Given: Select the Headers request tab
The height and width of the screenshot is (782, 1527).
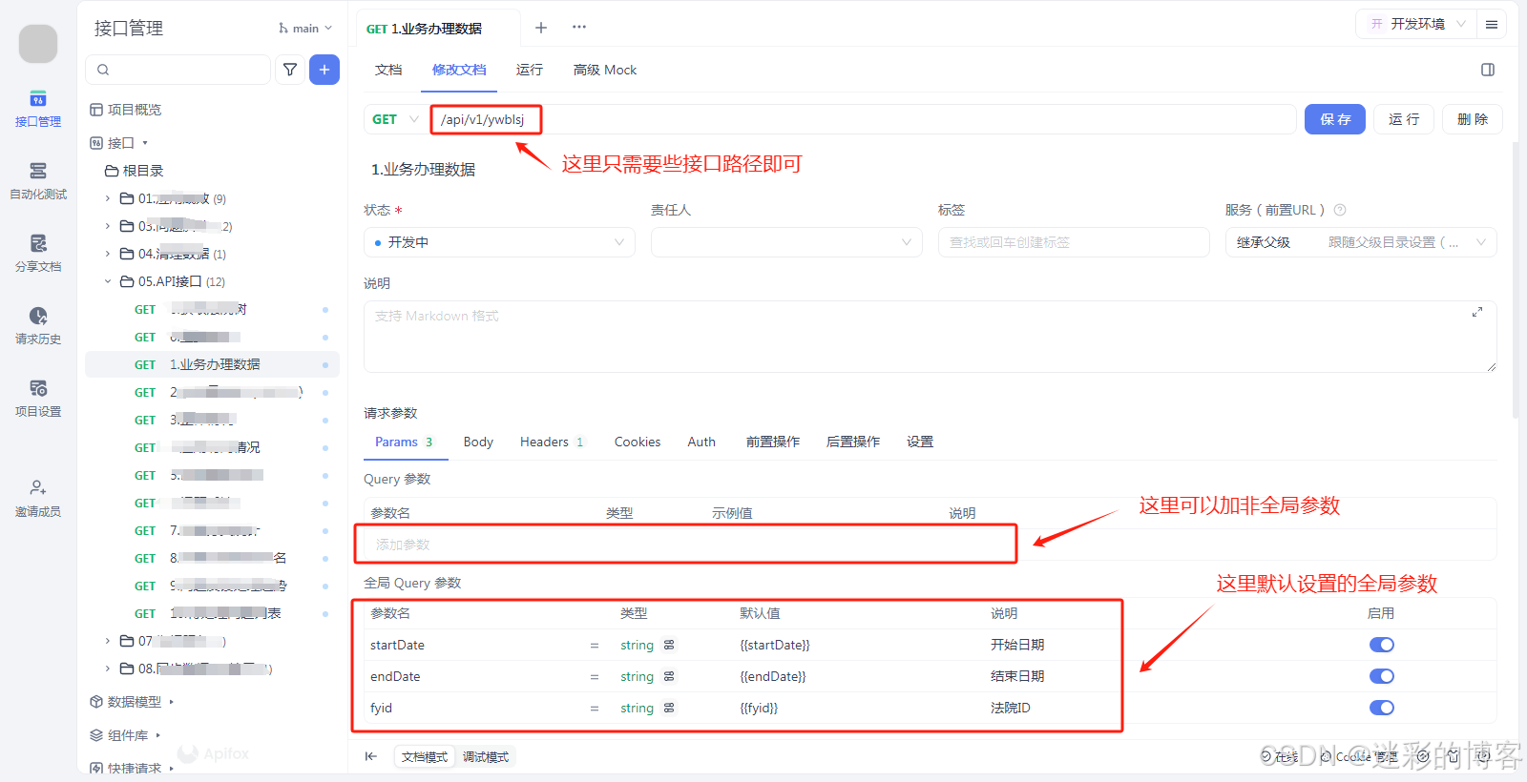Looking at the screenshot, I should [x=552, y=442].
